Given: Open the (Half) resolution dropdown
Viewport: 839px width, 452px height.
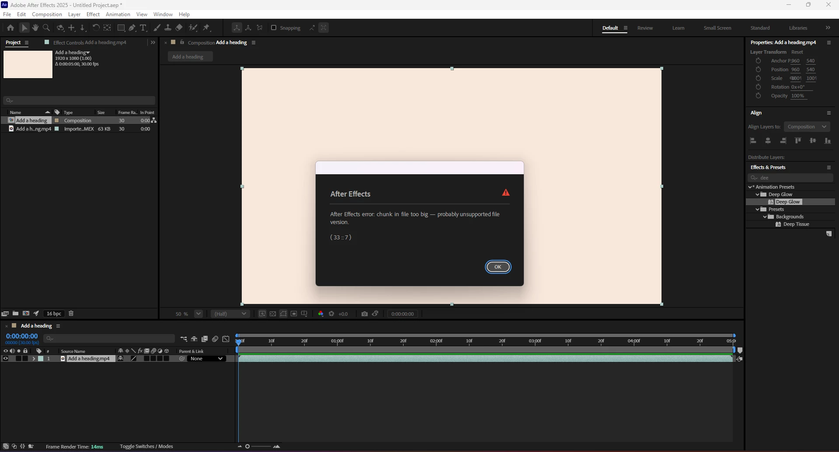Looking at the screenshot, I should (230, 314).
